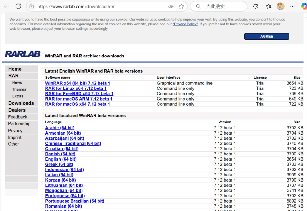
Task: Open Themes in sidebar
Action: pyautogui.click(x=19, y=89)
